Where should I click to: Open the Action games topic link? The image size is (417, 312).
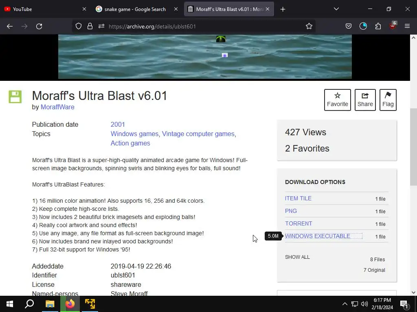point(130,143)
